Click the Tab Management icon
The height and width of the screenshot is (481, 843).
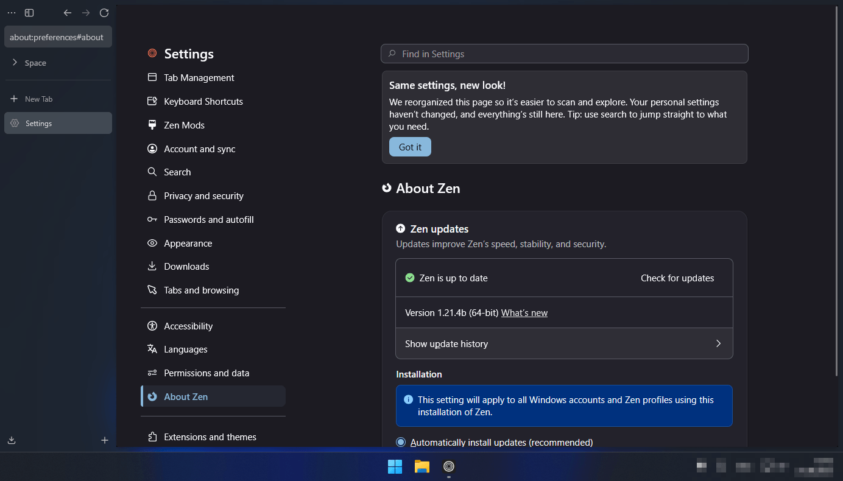click(x=152, y=77)
